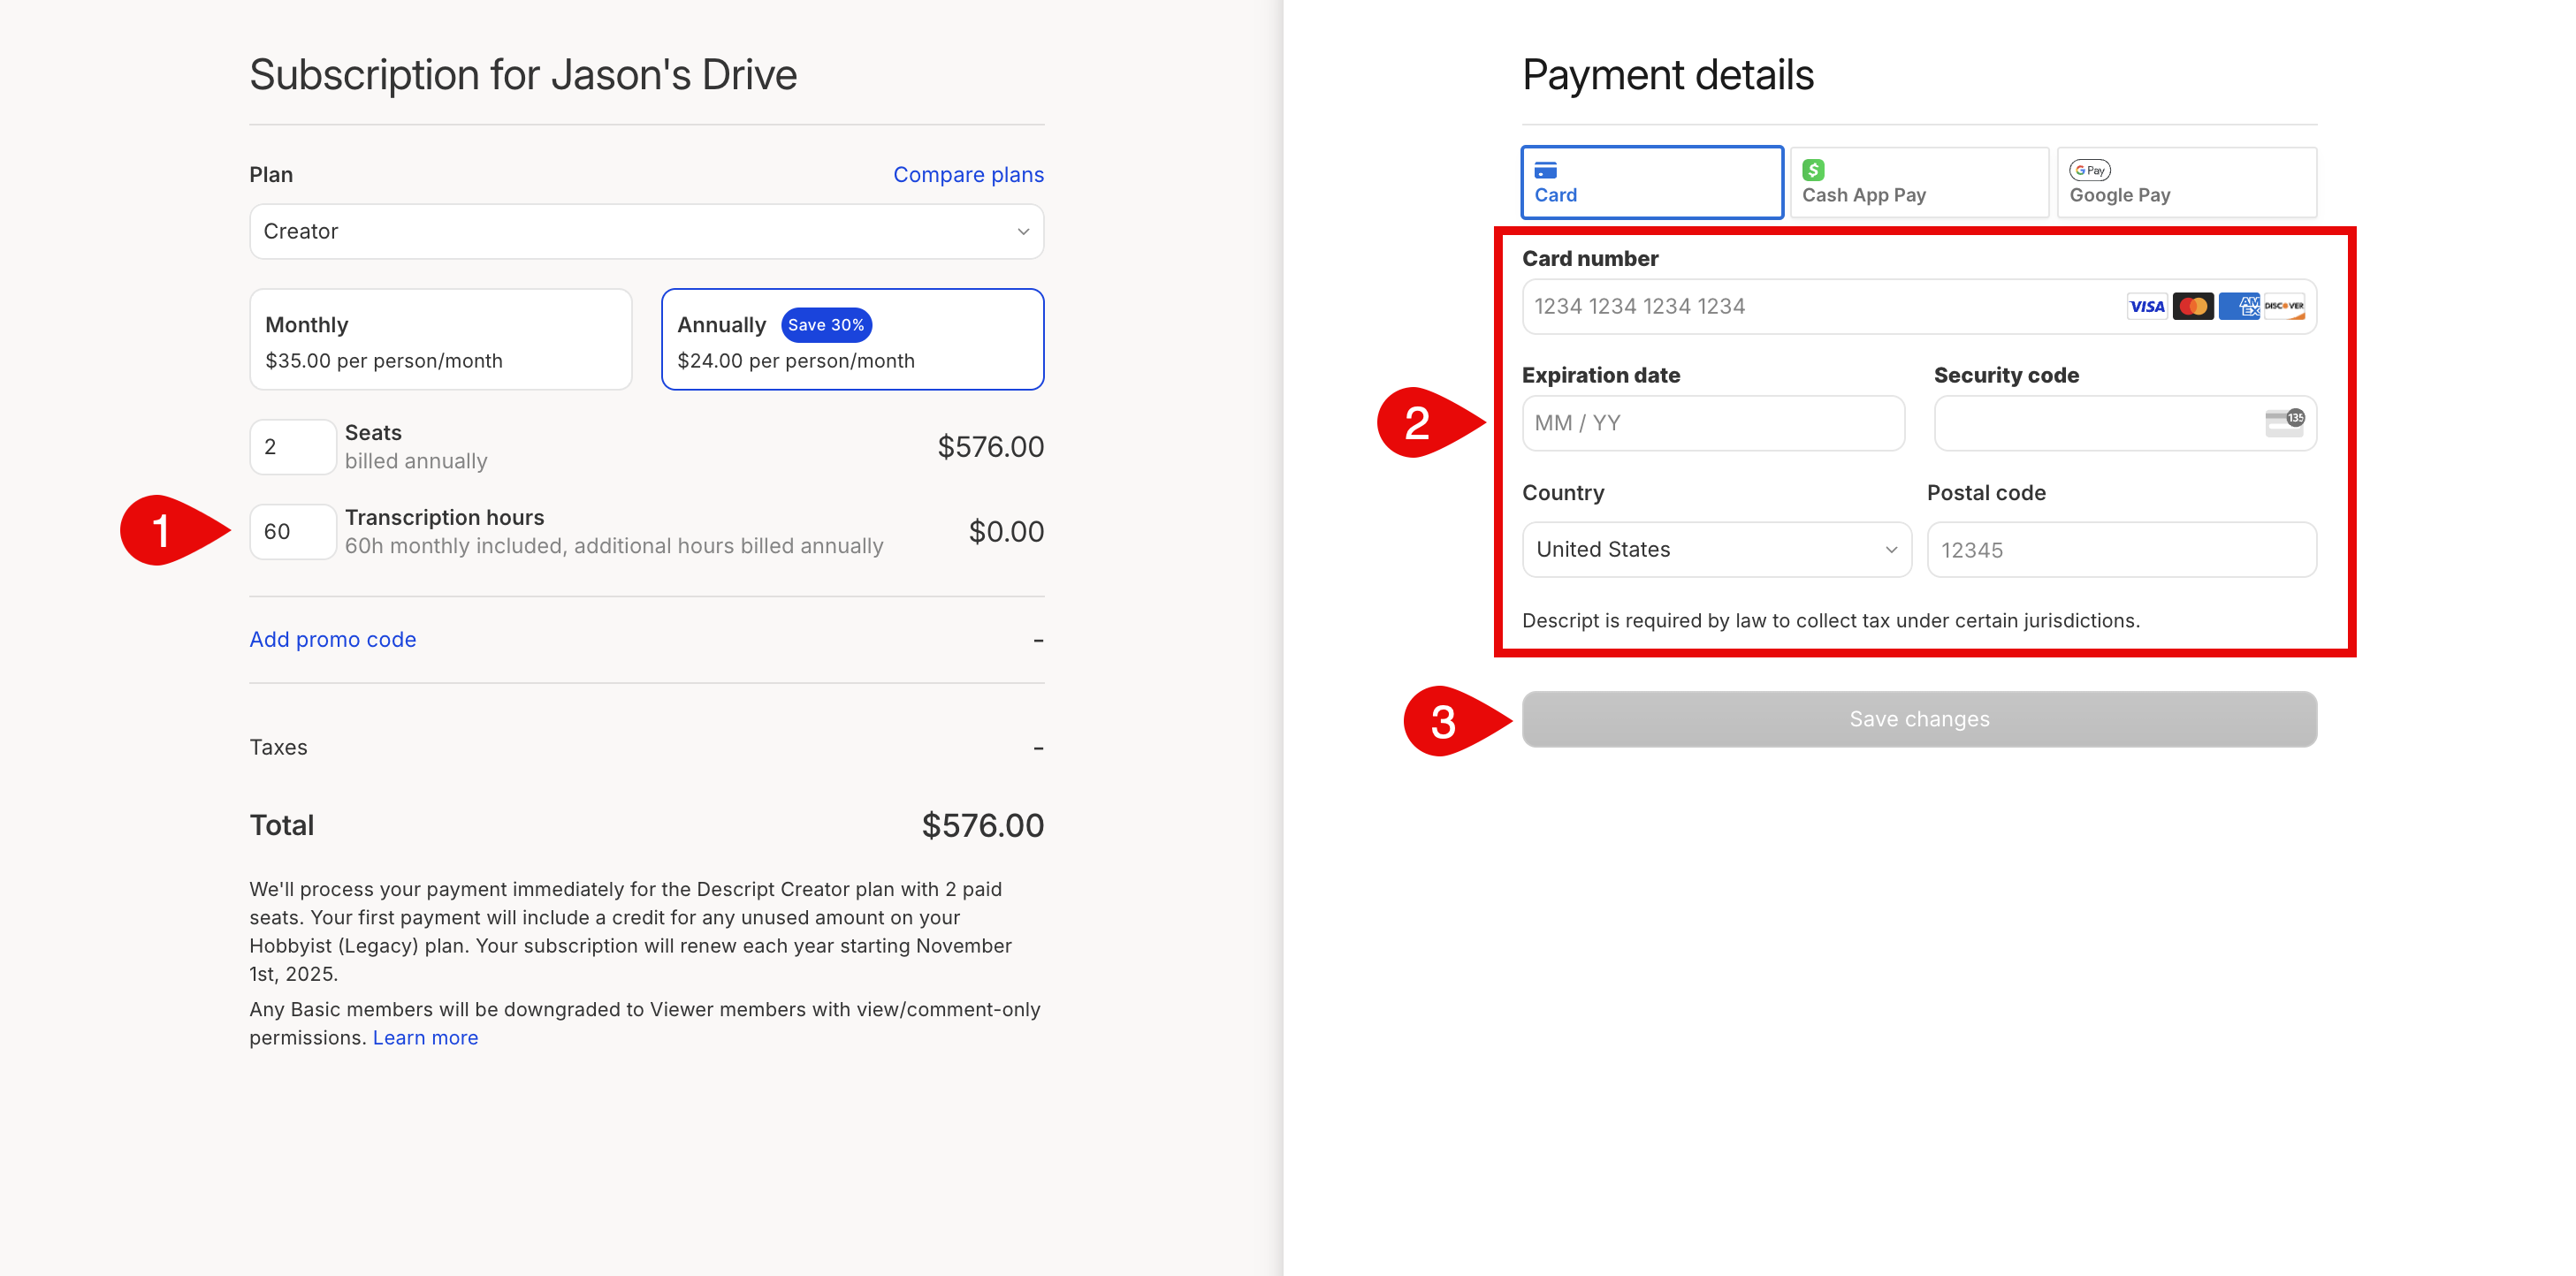Switch to the Cash App Pay tab

pyautogui.click(x=1919, y=183)
